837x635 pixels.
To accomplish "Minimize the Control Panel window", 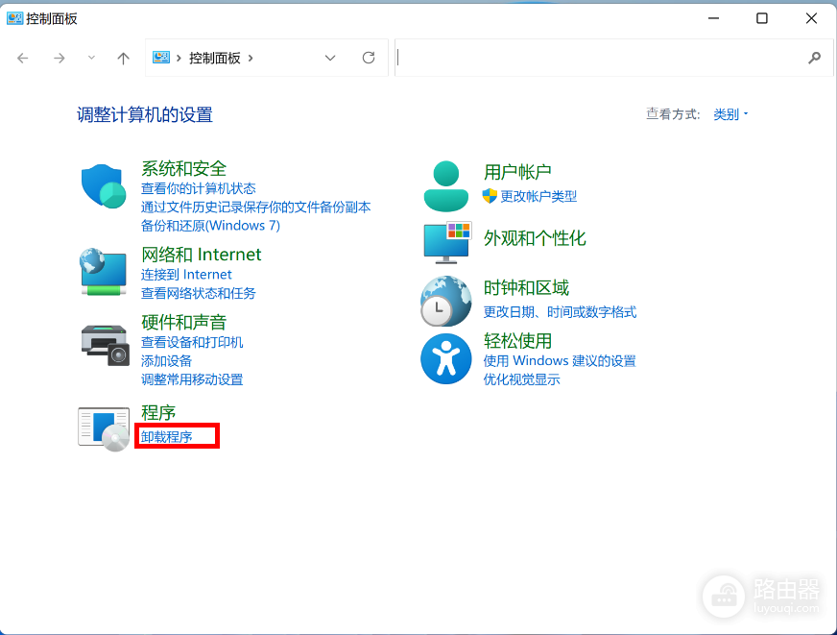I will click(x=713, y=18).
